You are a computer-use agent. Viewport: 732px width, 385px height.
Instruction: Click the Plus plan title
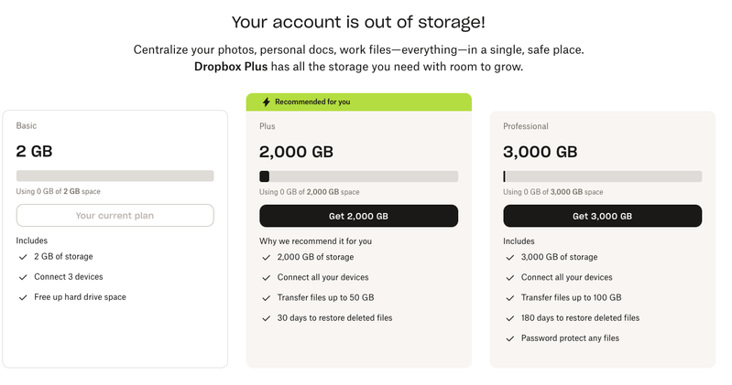tap(268, 126)
